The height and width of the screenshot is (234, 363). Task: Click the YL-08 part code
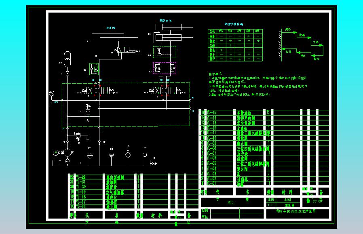pos(211,148)
